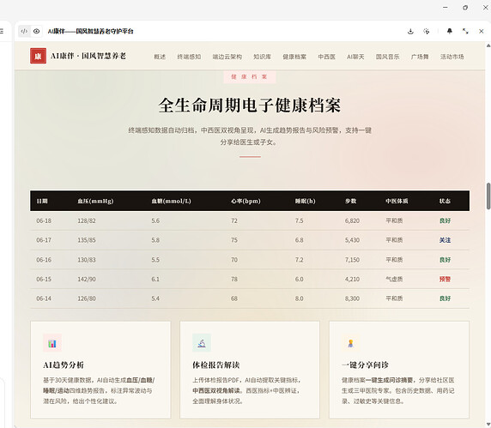Click blood pressure value 128/82
This screenshot has width=491, height=428.
(87, 220)
